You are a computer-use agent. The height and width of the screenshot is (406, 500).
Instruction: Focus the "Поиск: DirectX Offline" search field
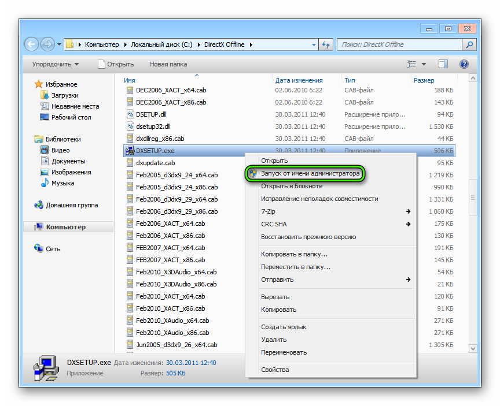[x=399, y=44]
